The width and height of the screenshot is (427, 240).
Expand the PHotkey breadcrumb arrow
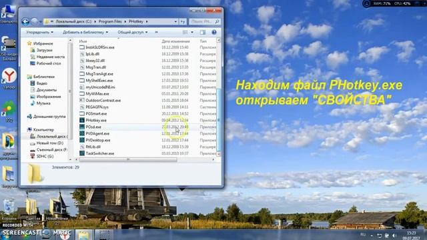[x=147, y=21]
